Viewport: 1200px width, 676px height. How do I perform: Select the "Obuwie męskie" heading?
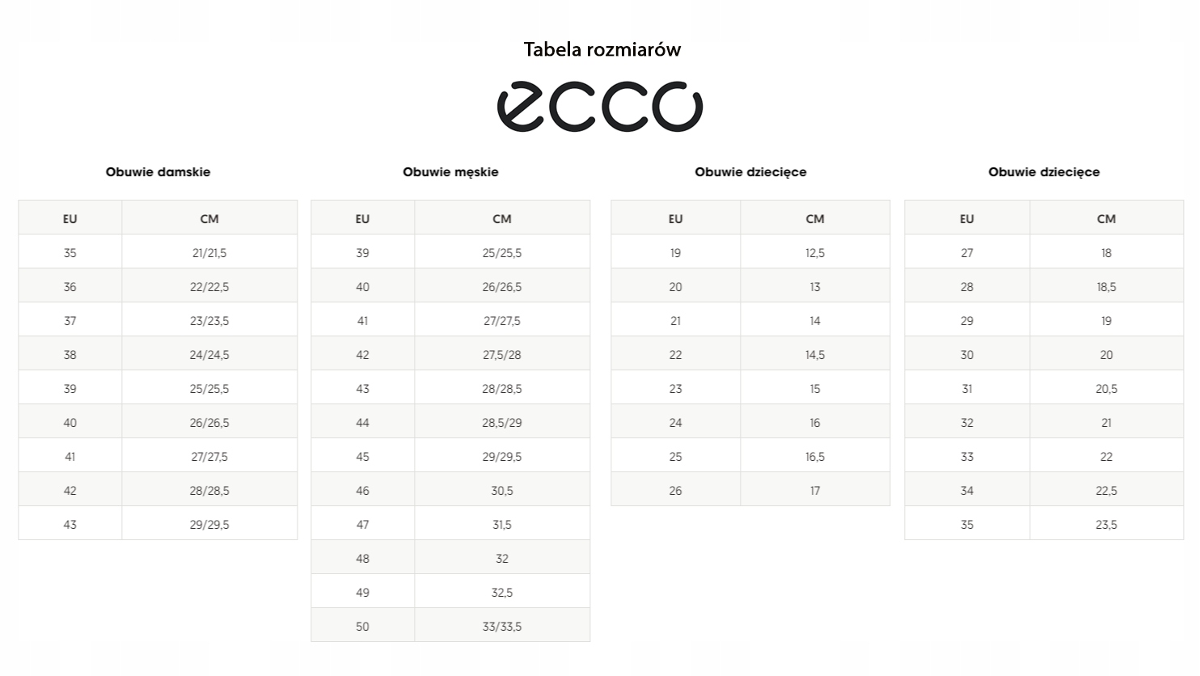pyautogui.click(x=450, y=171)
